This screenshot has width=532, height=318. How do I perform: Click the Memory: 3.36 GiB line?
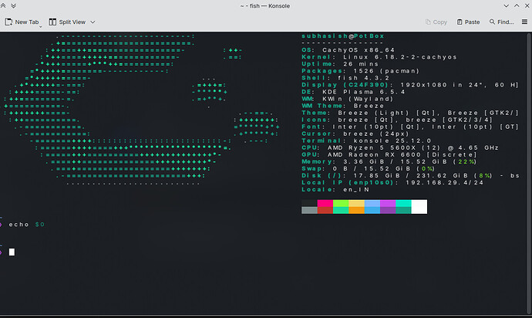tap(389, 161)
